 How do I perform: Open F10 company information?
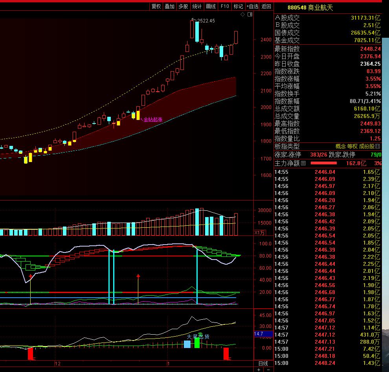pos(225,6)
